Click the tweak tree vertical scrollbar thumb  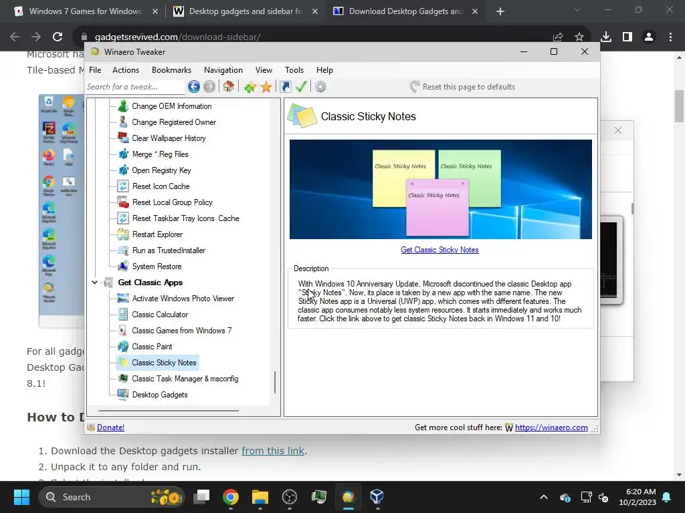pyautogui.click(x=275, y=382)
